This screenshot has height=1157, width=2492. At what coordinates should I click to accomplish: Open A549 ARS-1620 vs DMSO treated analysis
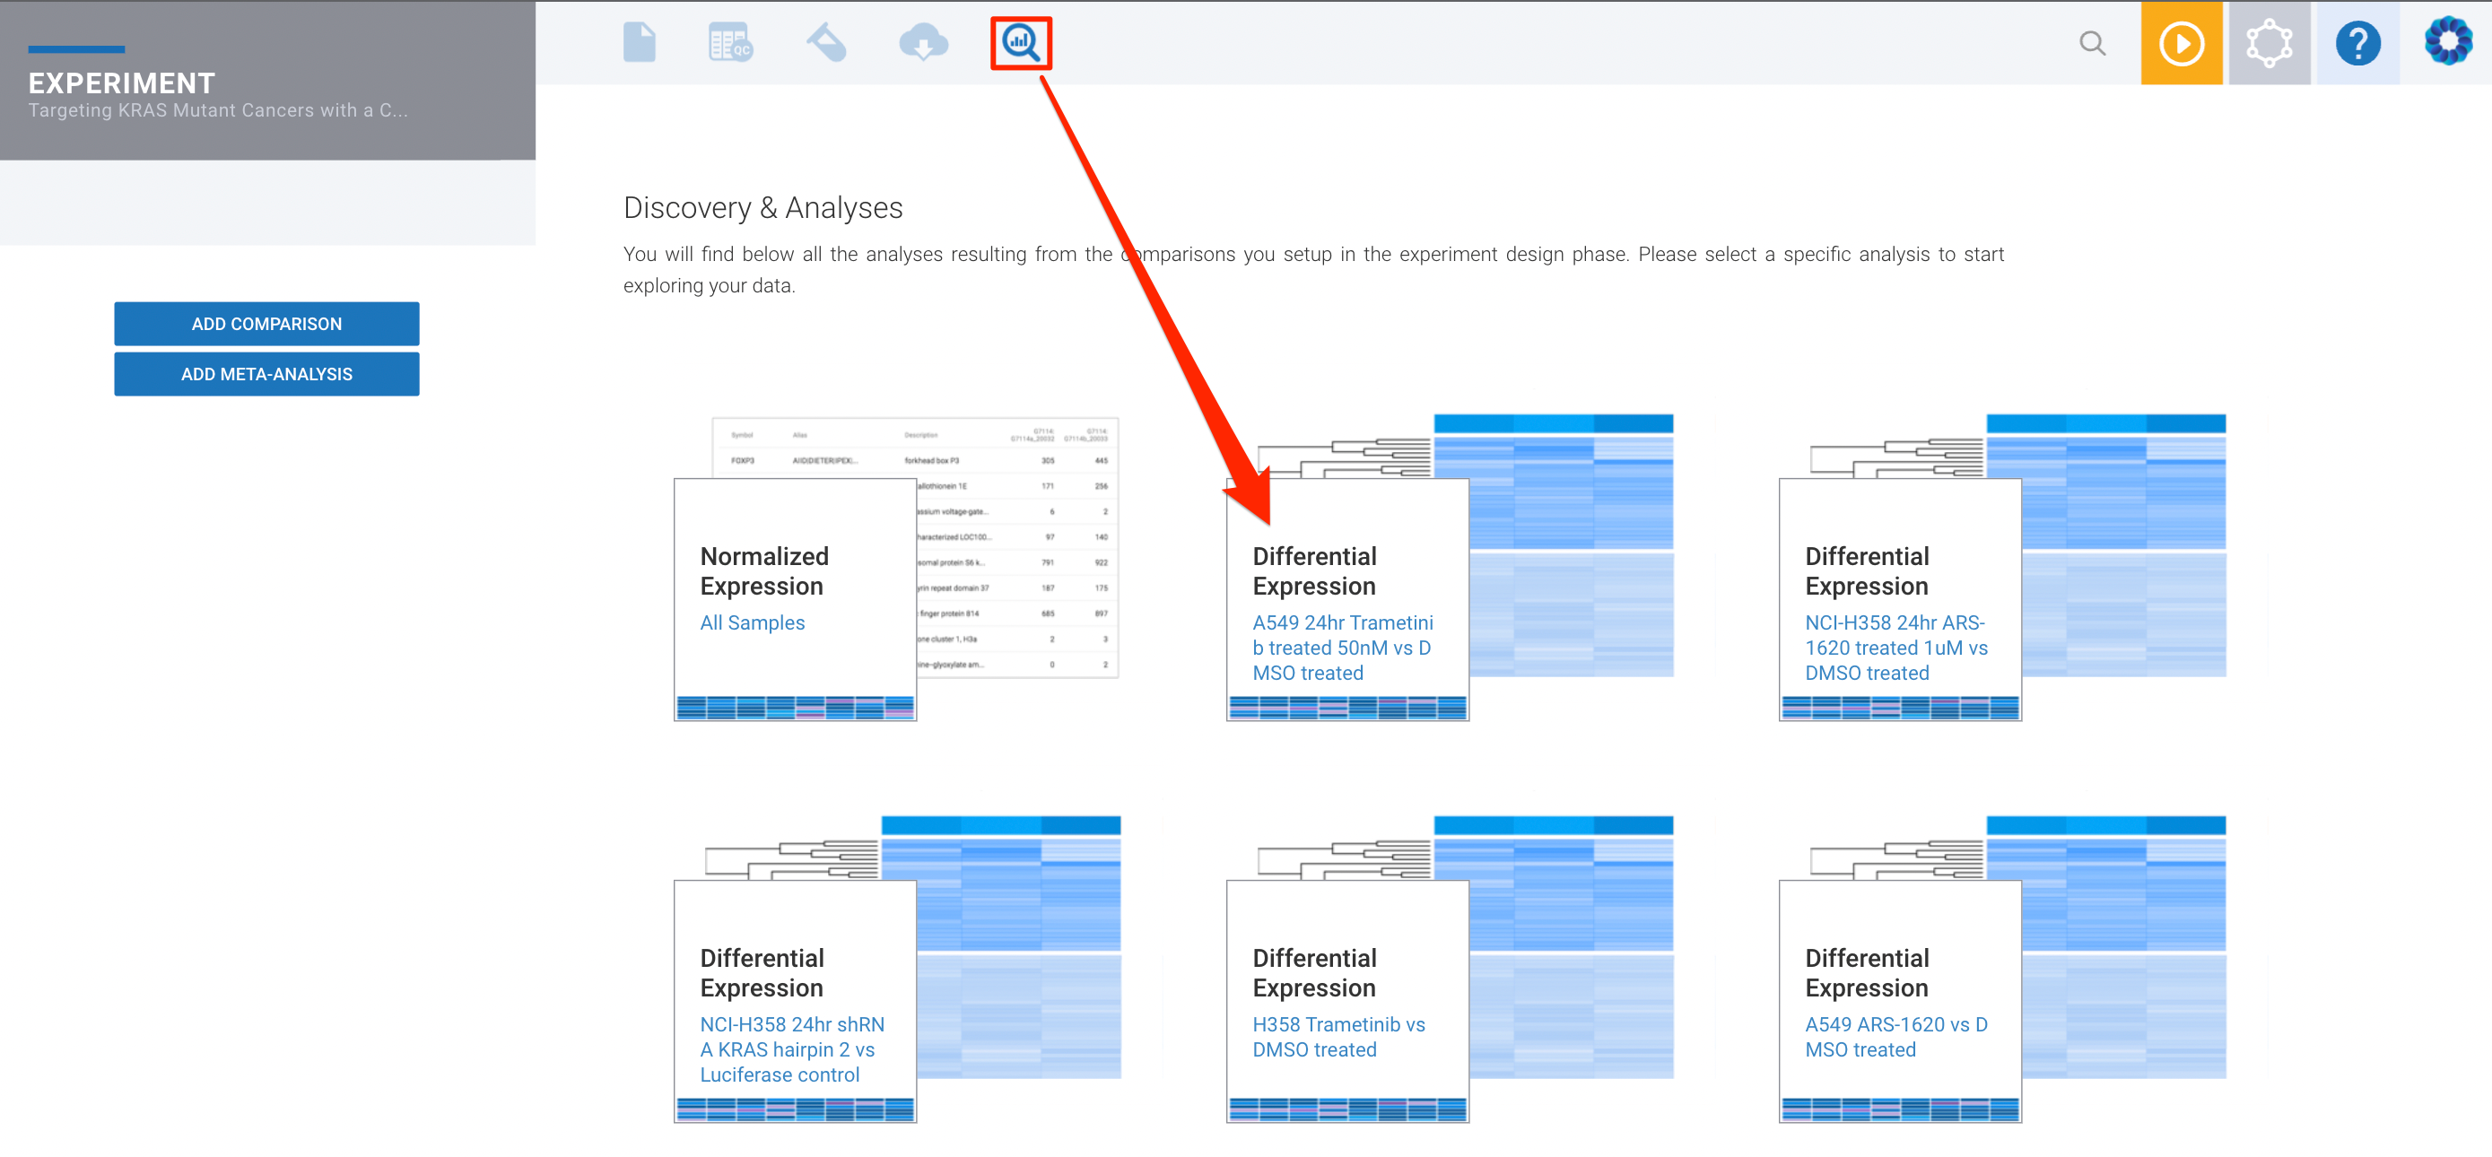[x=1895, y=1037]
